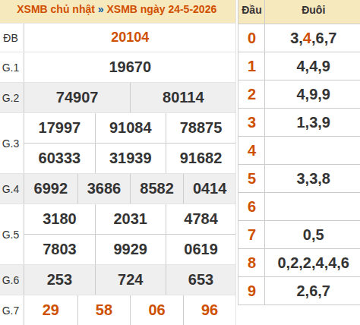Click G.2 number 74907
360x325 pixels.
point(77,97)
